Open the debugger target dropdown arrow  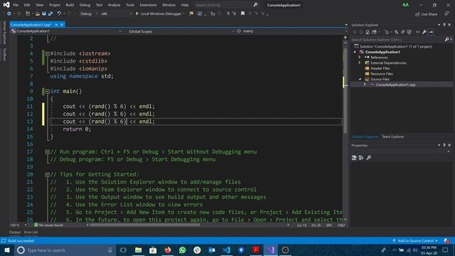coord(183,14)
